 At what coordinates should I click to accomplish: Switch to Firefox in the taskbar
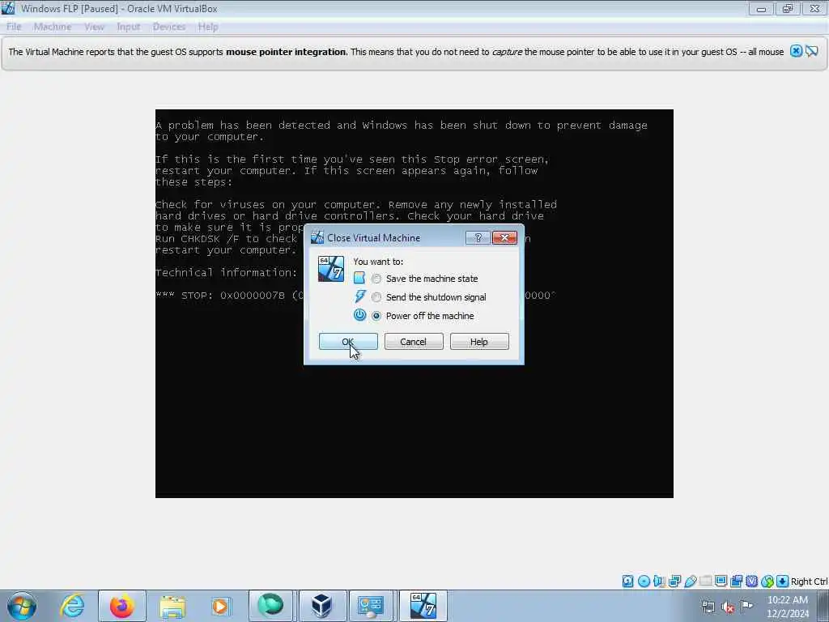(x=121, y=606)
